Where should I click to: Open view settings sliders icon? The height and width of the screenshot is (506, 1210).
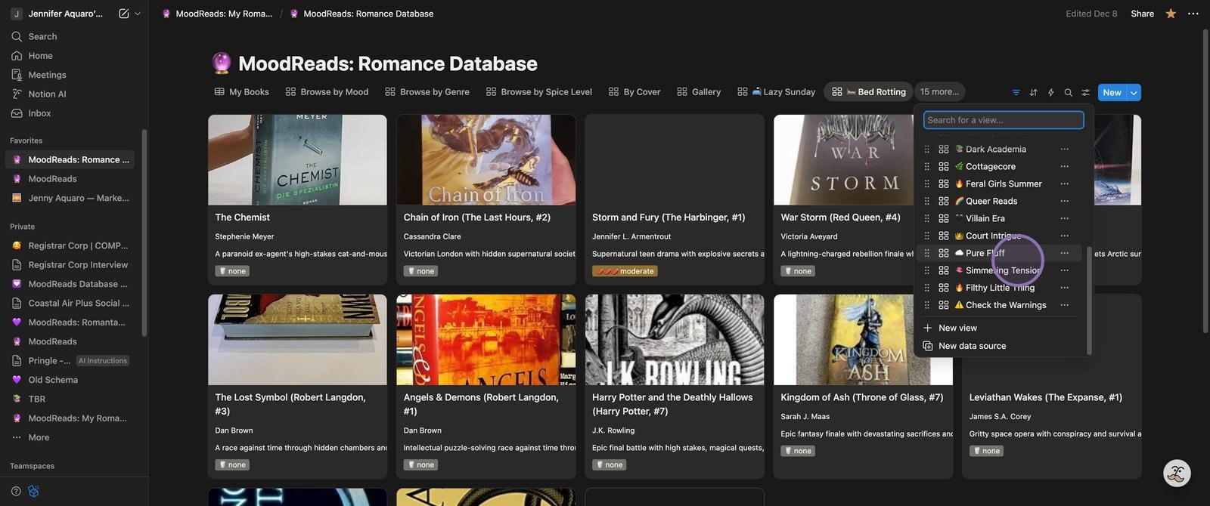(x=1085, y=93)
